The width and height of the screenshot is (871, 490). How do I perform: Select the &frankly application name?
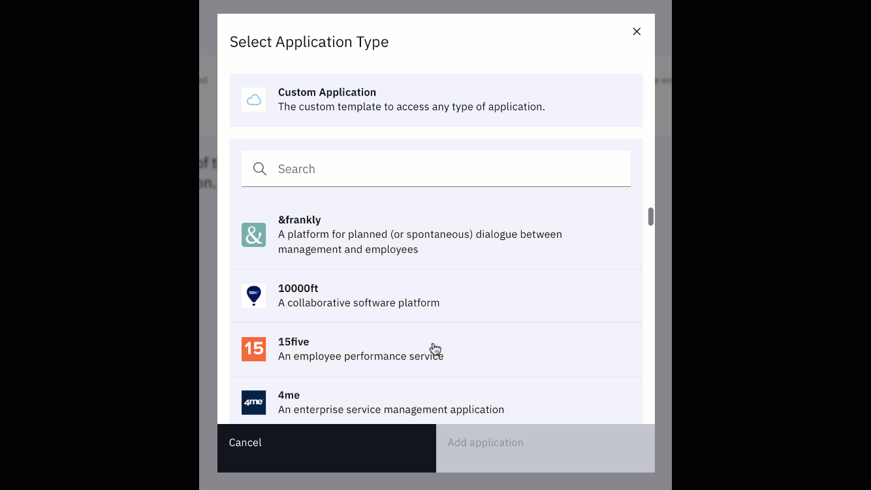coord(300,220)
